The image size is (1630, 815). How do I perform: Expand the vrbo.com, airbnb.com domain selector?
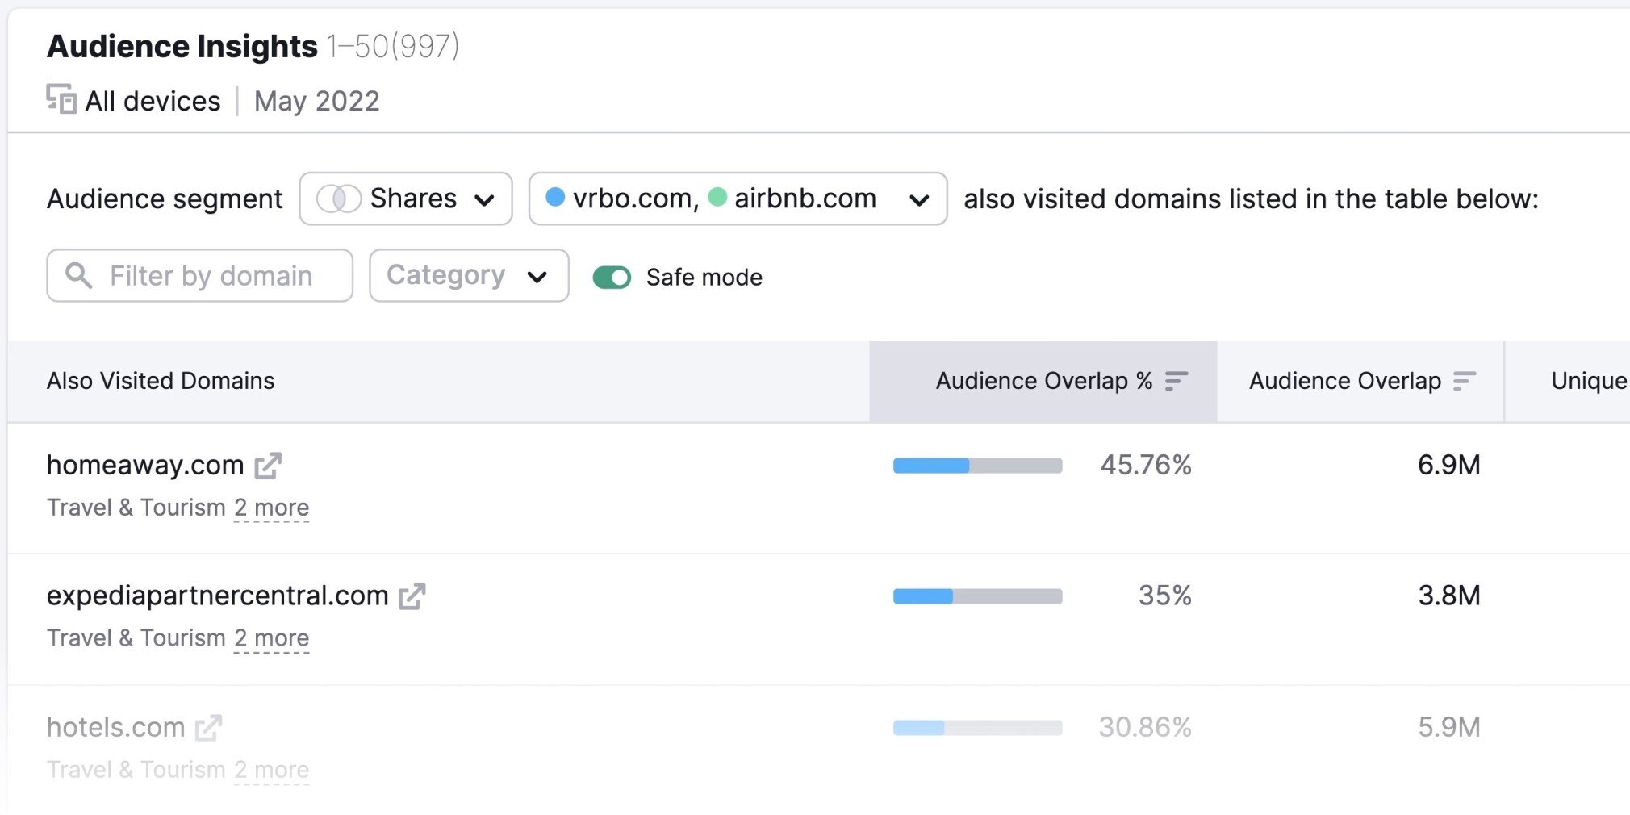[x=738, y=199]
